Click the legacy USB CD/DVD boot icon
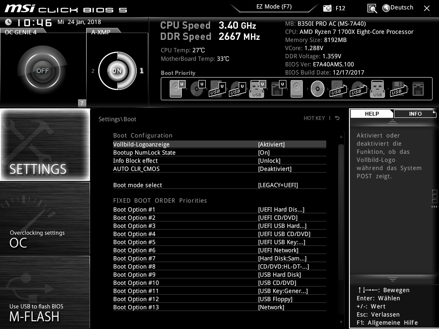 pos(358,89)
